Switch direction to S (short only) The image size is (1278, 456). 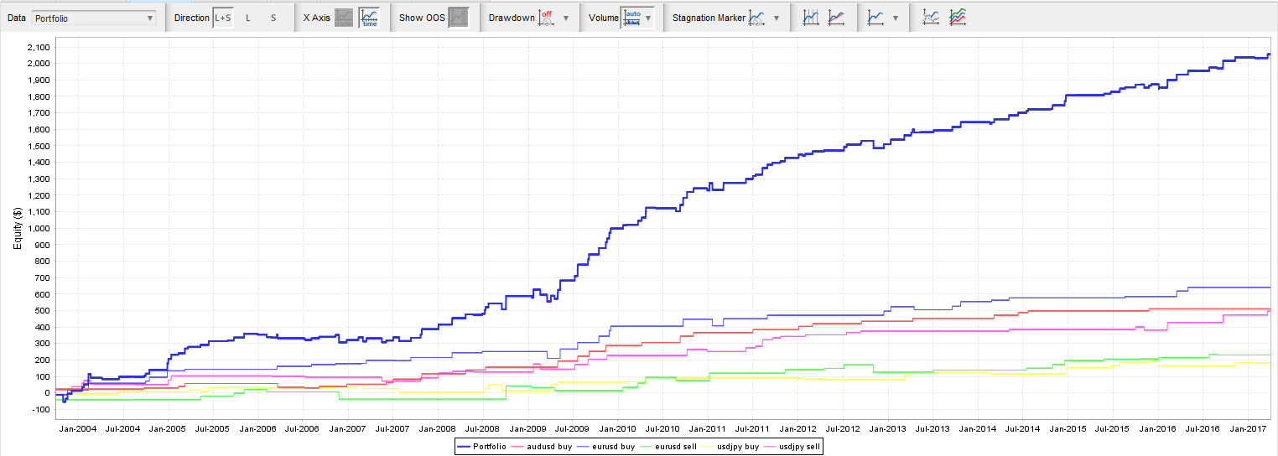pos(273,18)
